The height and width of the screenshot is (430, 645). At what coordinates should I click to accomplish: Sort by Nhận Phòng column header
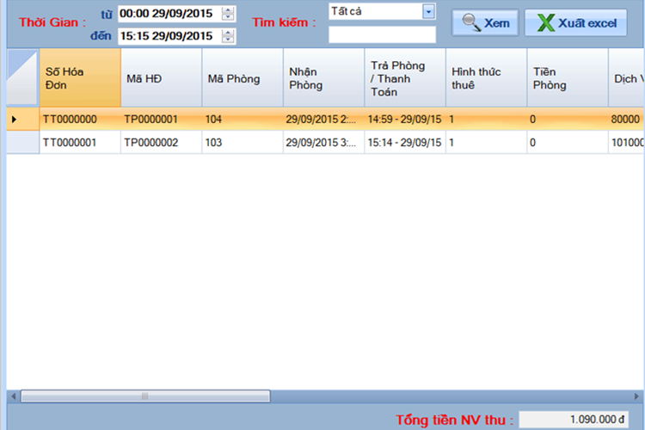(323, 77)
